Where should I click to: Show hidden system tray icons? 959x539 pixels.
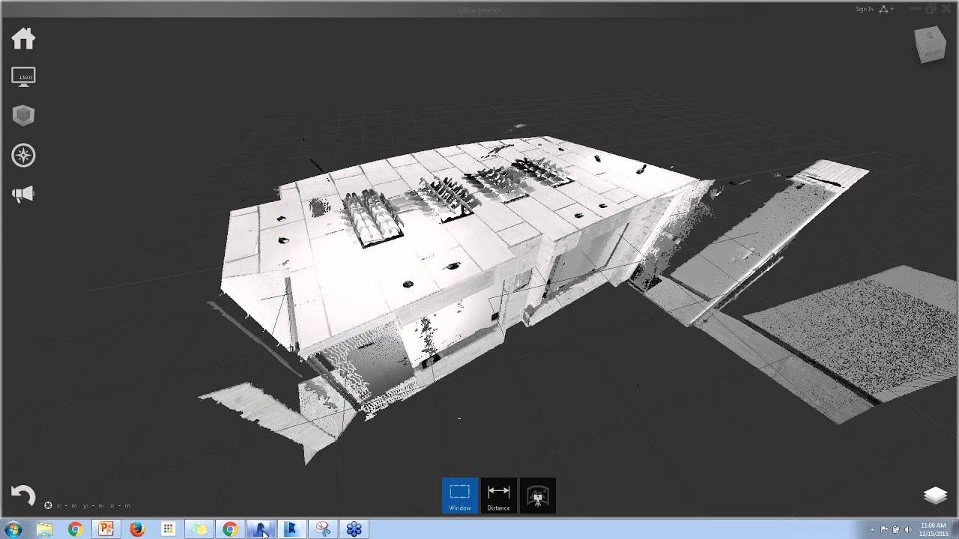[872, 530]
